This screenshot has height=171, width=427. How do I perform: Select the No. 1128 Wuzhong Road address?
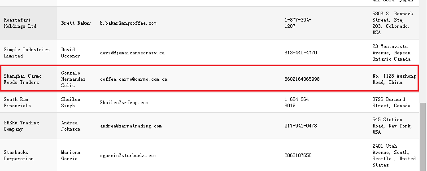pos(394,79)
